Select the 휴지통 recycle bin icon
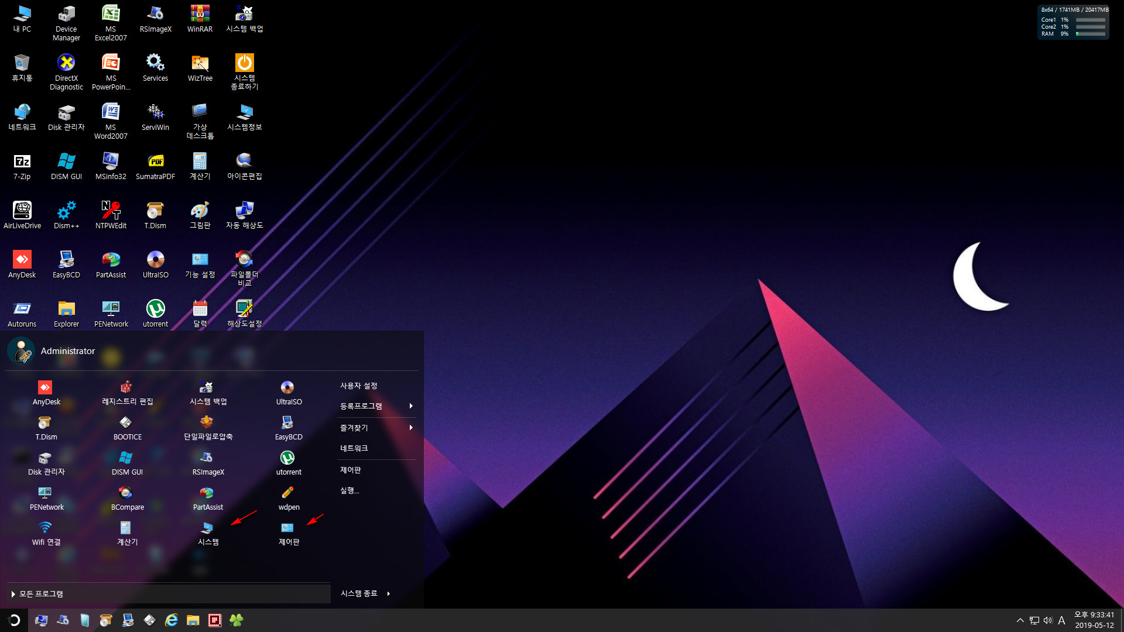1124x632 pixels. point(22,68)
